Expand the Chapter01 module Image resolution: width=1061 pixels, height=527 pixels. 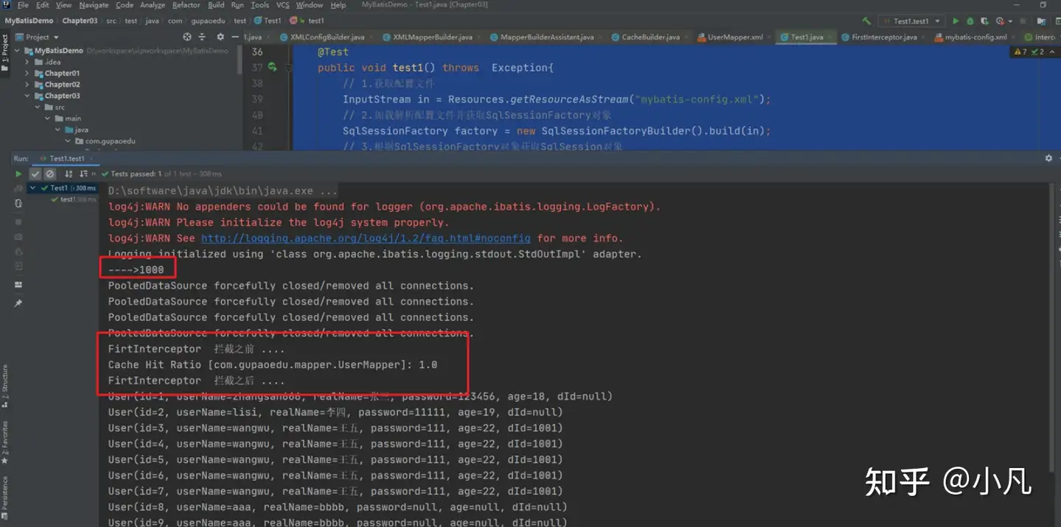tap(28, 73)
